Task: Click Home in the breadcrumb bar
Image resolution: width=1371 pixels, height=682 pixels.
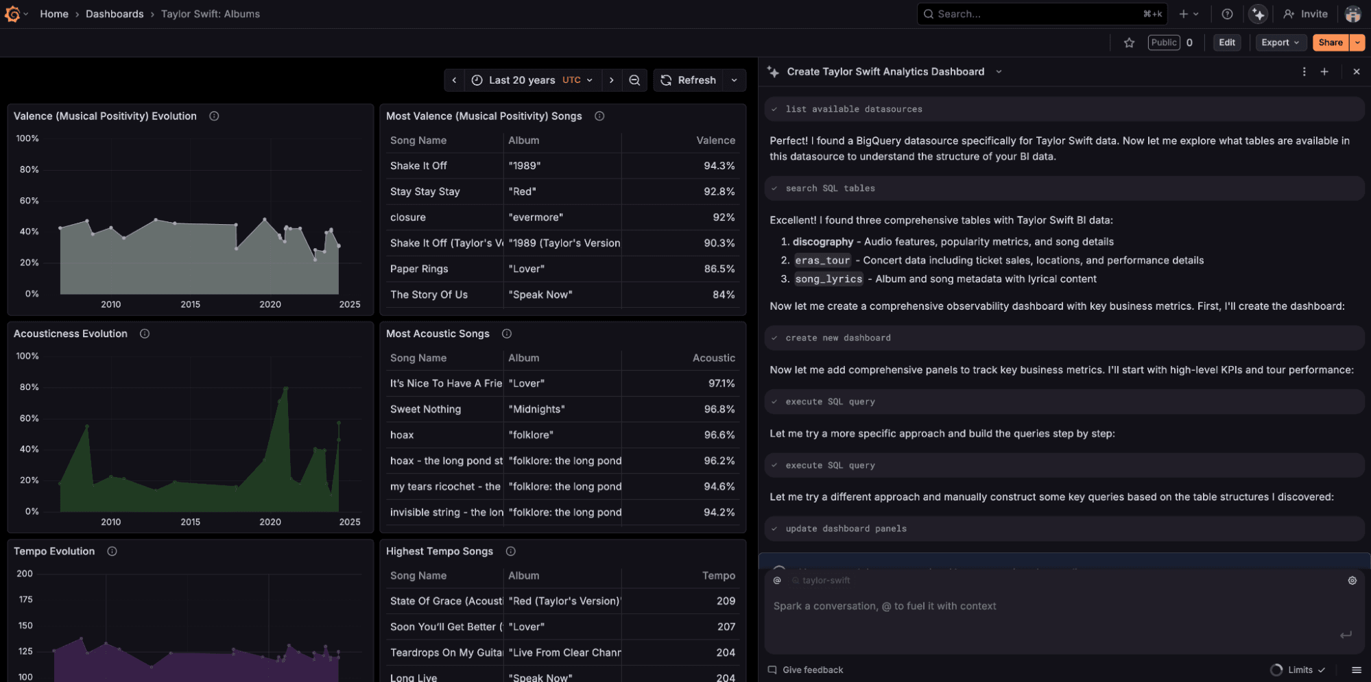Action: 53,14
